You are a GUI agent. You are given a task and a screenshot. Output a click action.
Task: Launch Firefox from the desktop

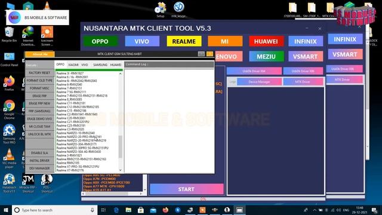point(10,84)
